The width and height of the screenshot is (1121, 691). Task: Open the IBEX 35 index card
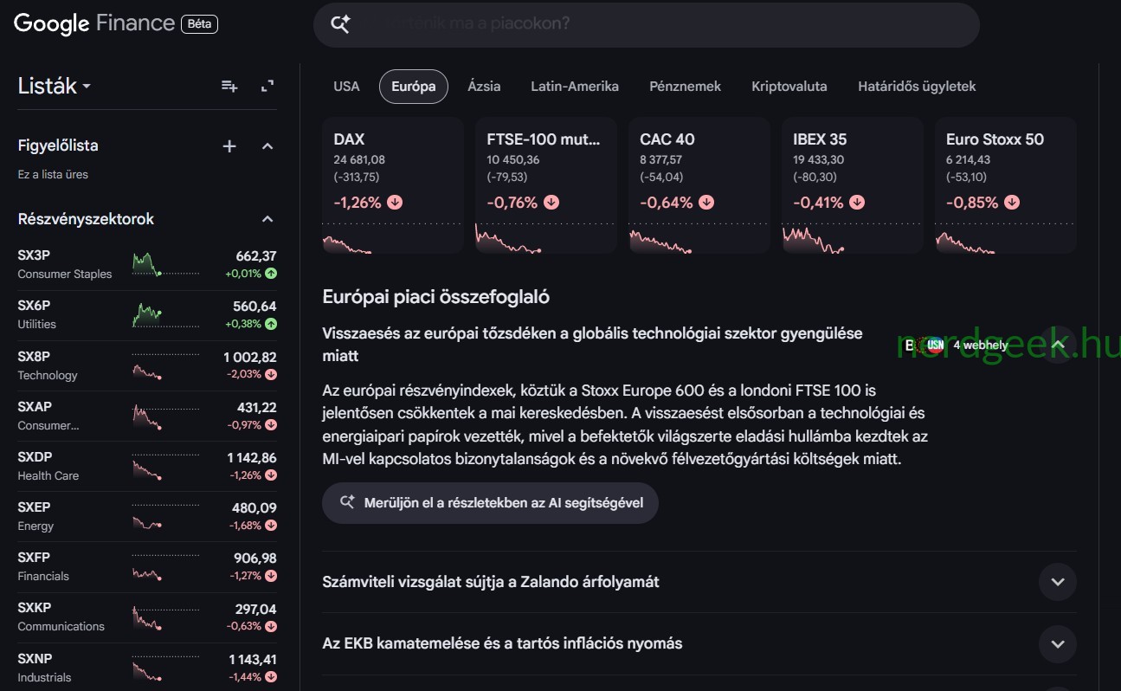[x=853, y=185]
